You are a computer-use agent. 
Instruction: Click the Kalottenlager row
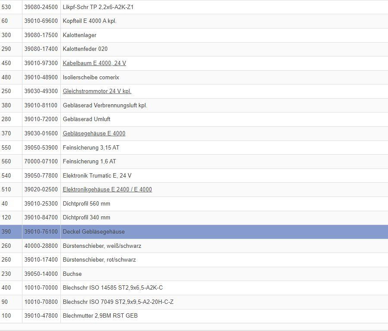[x=79, y=35]
